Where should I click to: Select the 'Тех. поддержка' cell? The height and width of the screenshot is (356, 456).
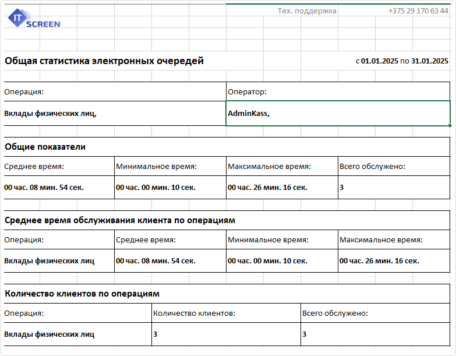click(306, 10)
